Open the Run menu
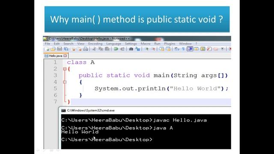The width and height of the screenshot is (274, 154). [157, 44]
